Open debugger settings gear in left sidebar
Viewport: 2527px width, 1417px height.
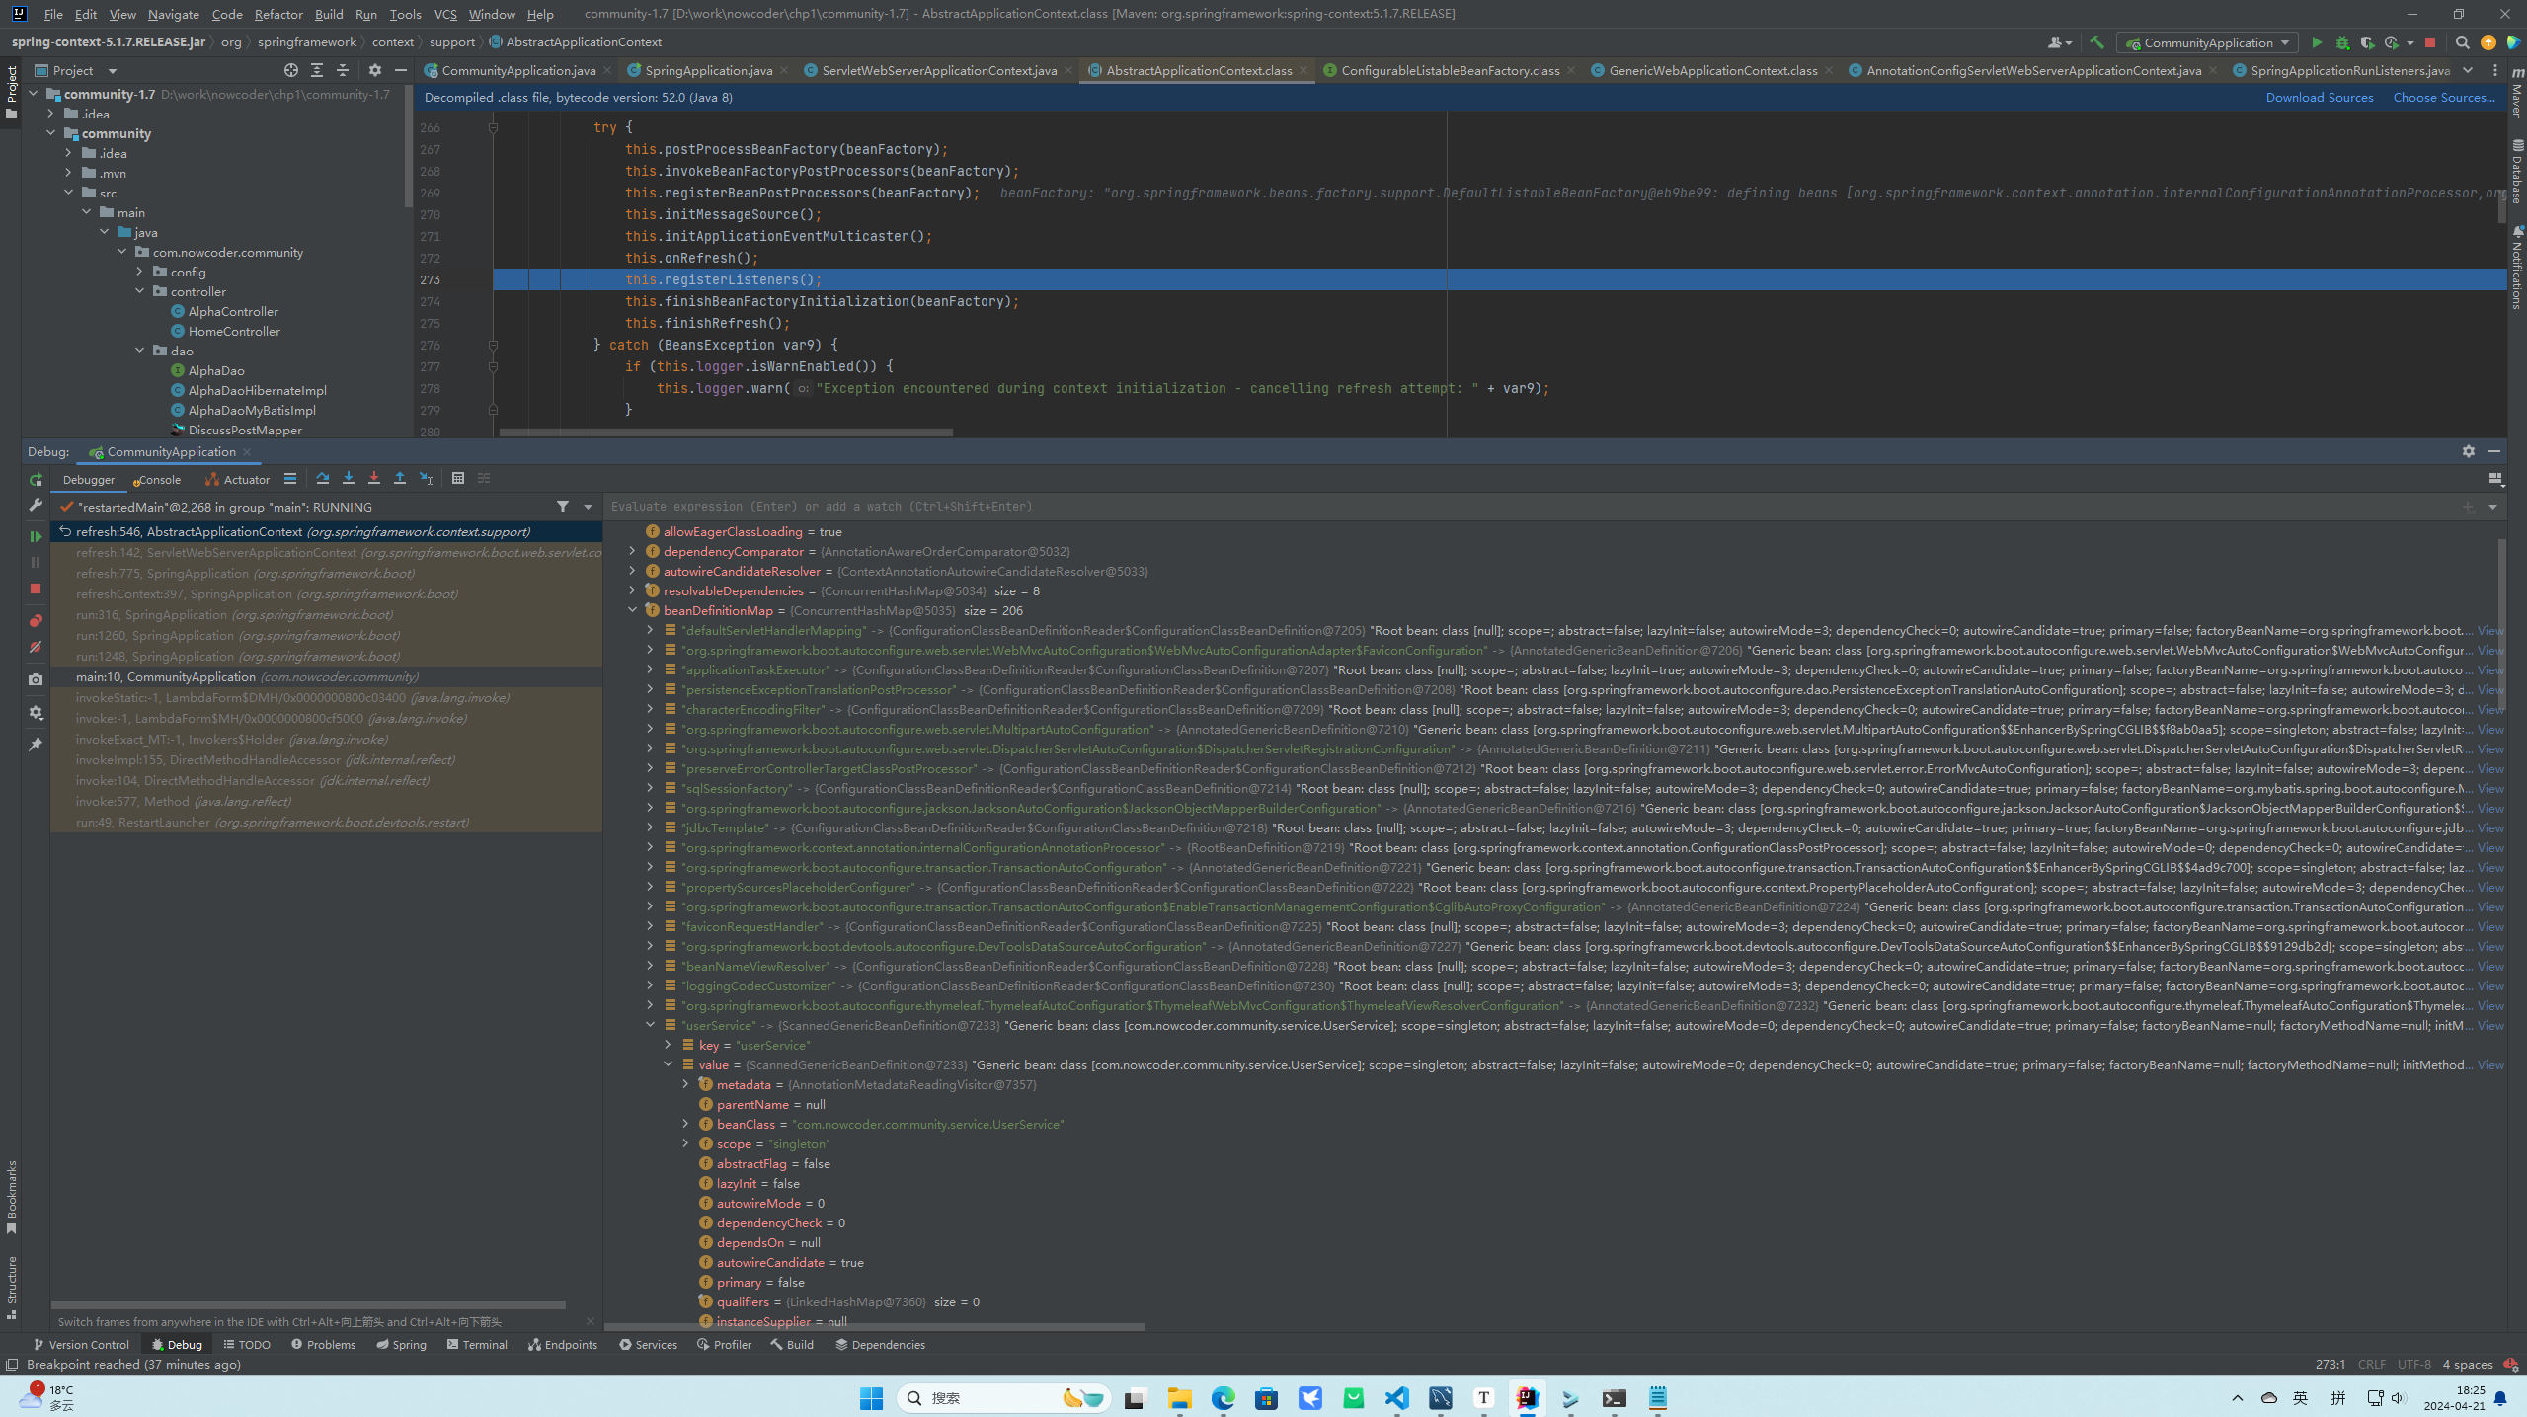tap(36, 712)
